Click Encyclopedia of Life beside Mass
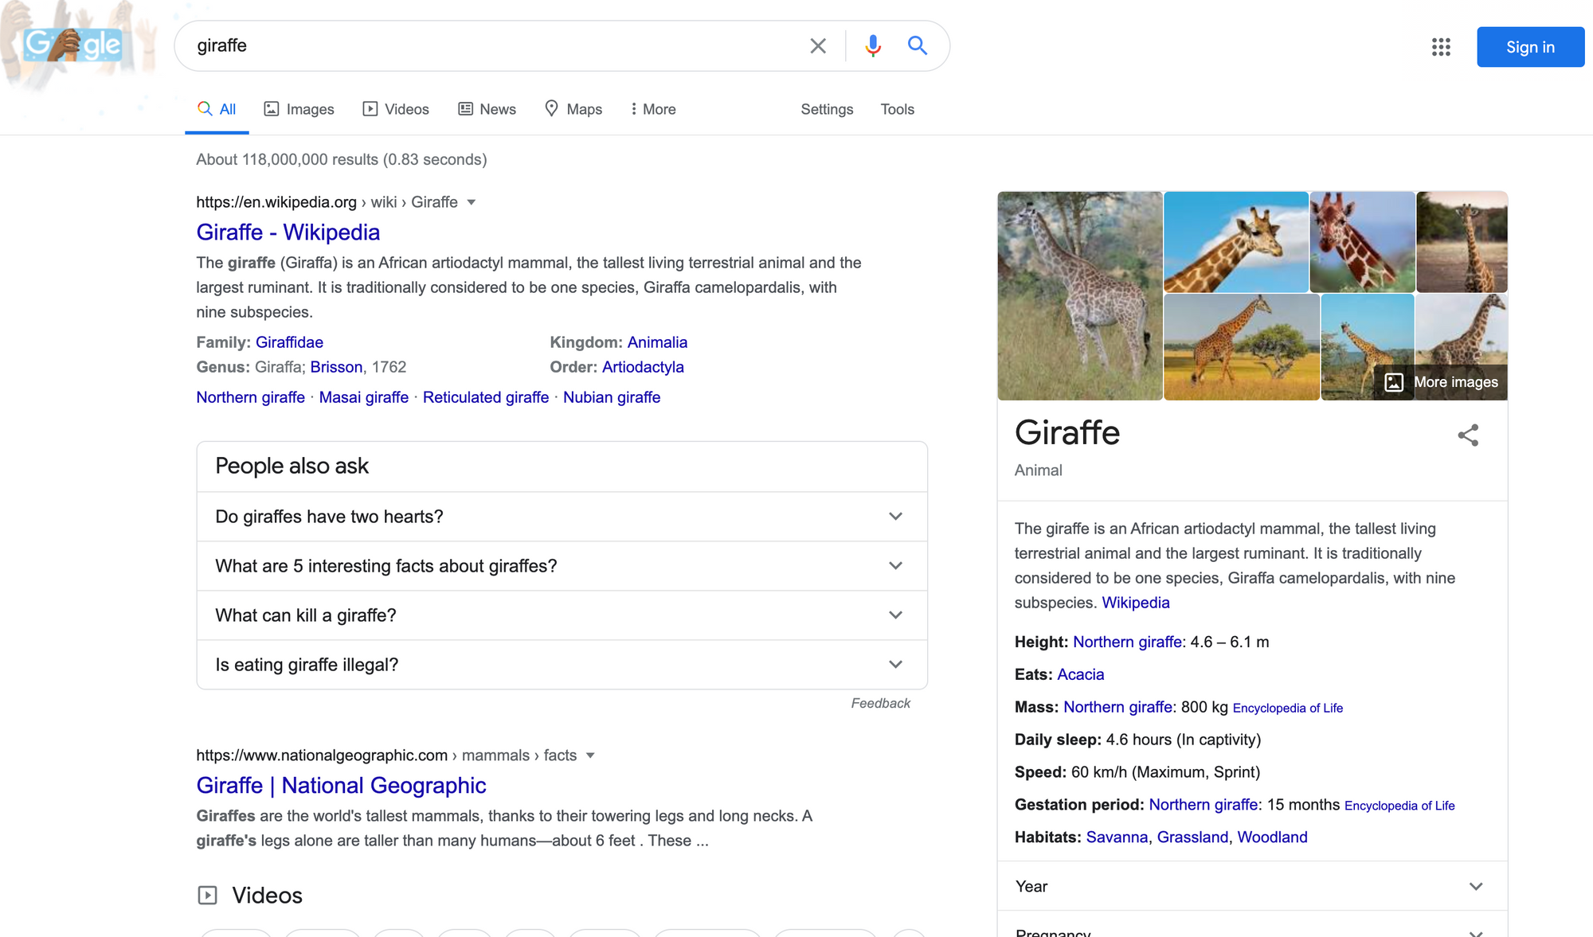Viewport: 1593px width, 937px height. 1287,708
